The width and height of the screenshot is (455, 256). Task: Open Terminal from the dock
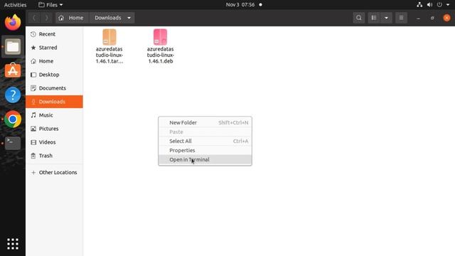pyautogui.click(x=13, y=143)
